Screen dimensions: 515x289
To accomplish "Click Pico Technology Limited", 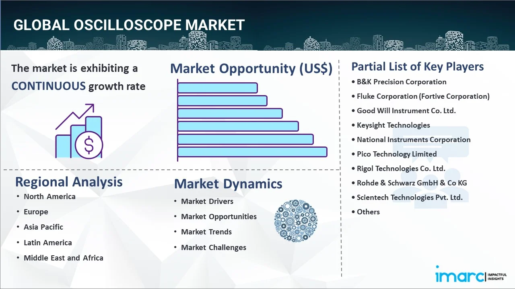I will [x=397, y=154].
